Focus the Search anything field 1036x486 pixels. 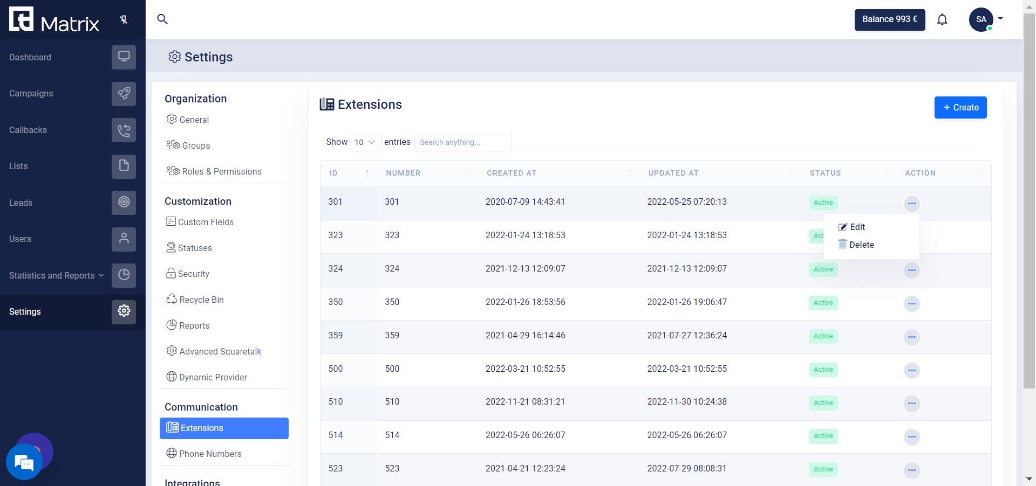click(463, 142)
